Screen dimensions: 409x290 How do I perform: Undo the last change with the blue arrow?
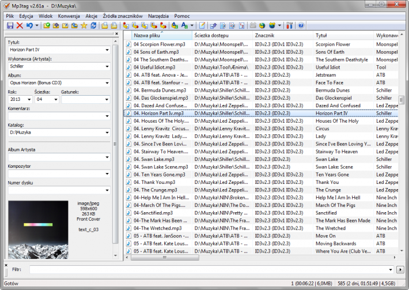click(29, 25)
